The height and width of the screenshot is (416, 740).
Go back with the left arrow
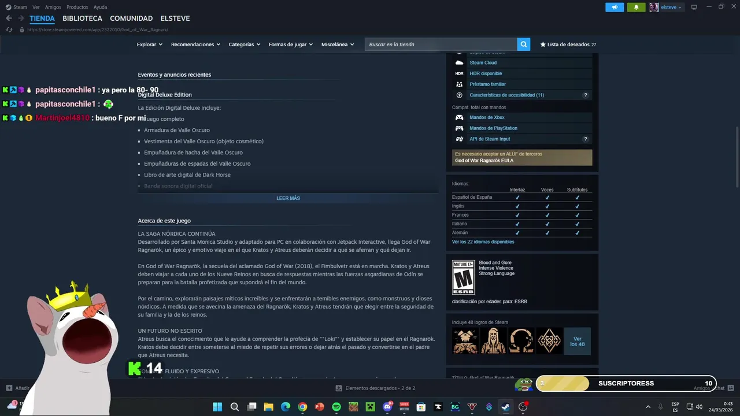(9, 18)
